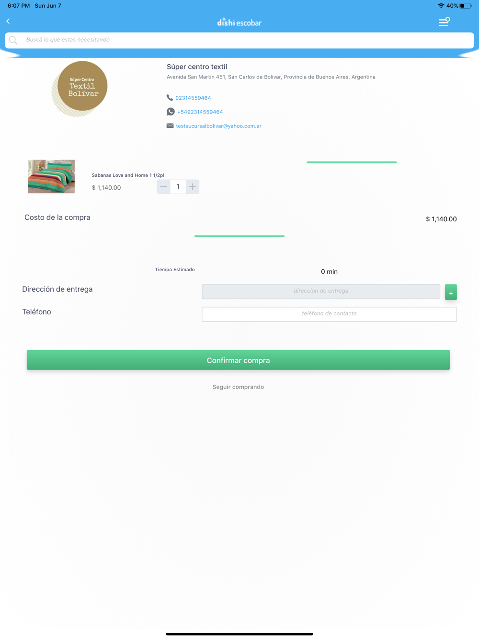Click Confirmar compra button
Image resolution: width=479 pixels, height=639 pixels.
click(238, 360)
